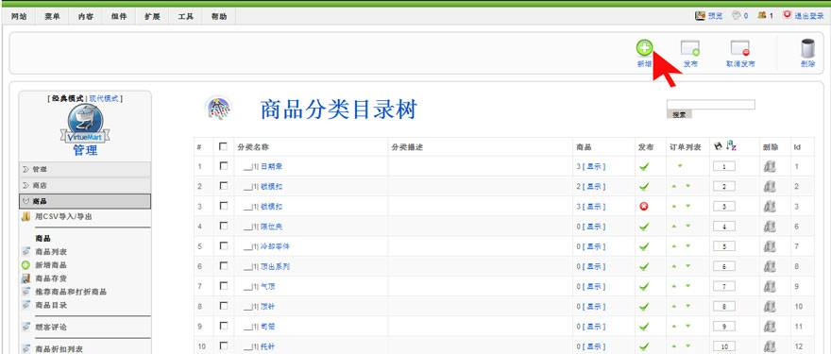Click the delete icon for row 1
This screenshot has height=354, width=831.
click(770, 166)
